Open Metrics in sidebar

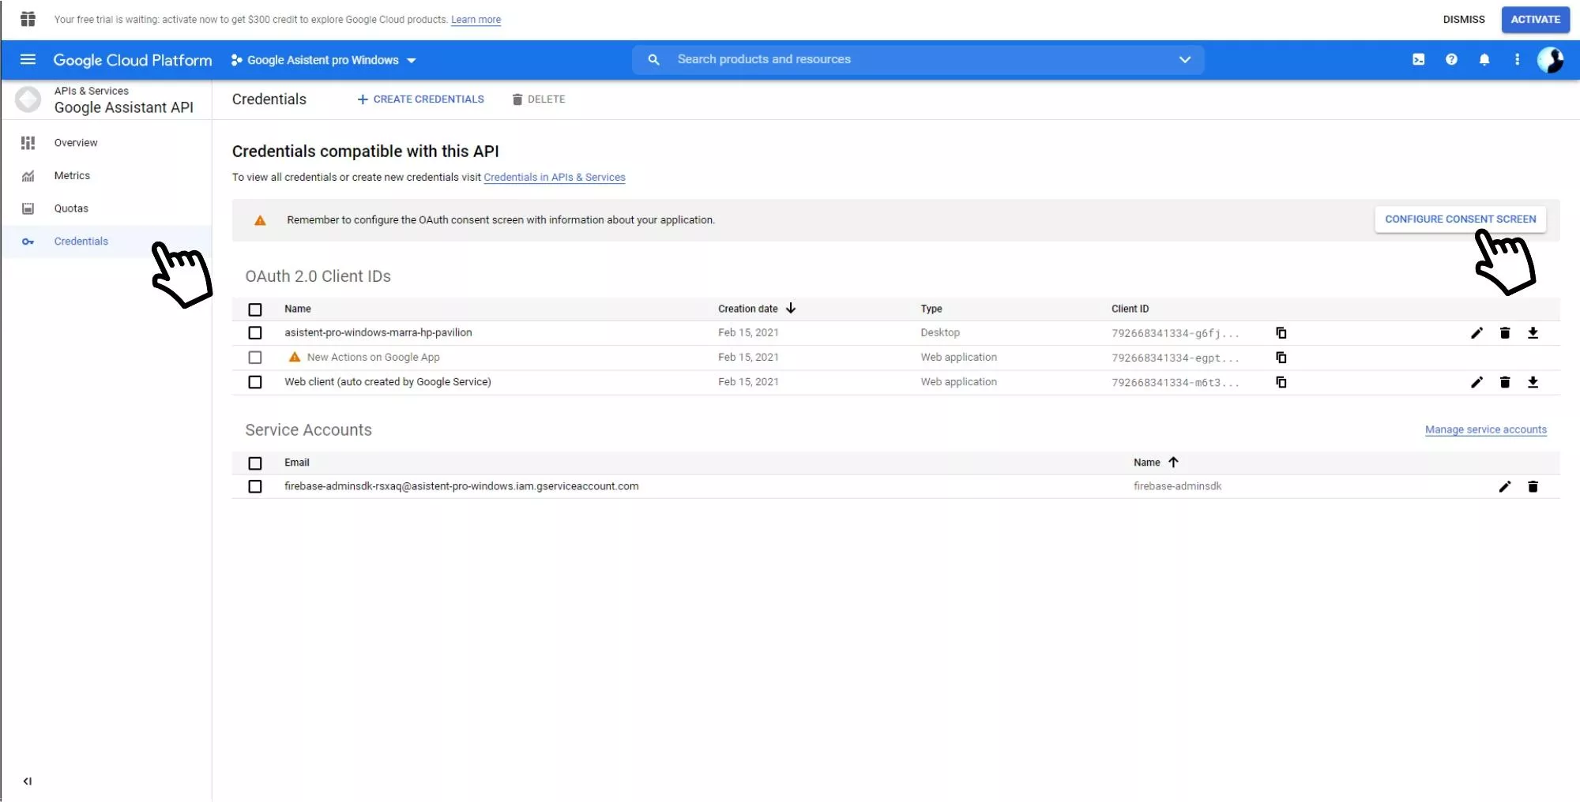click(72, 175)
